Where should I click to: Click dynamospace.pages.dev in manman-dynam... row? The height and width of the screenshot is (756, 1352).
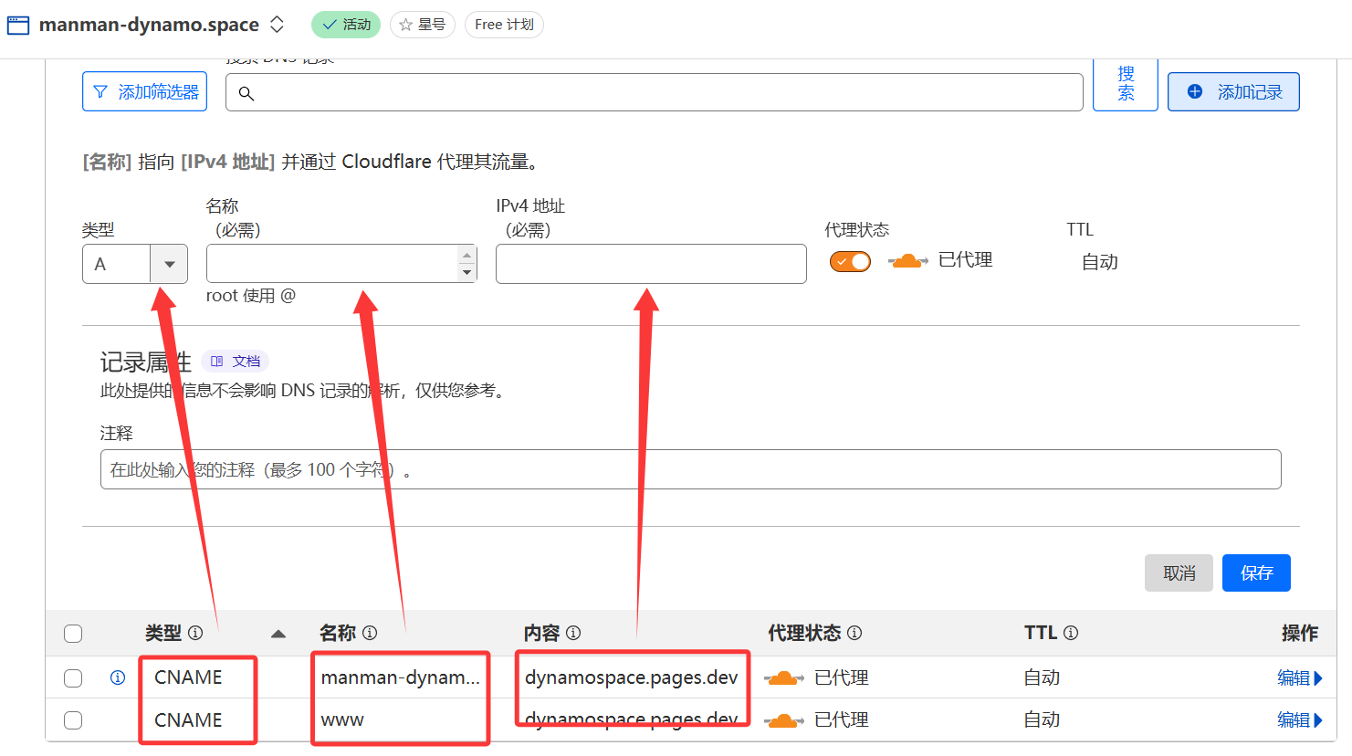pyautogui.click(x=631, y=677)
